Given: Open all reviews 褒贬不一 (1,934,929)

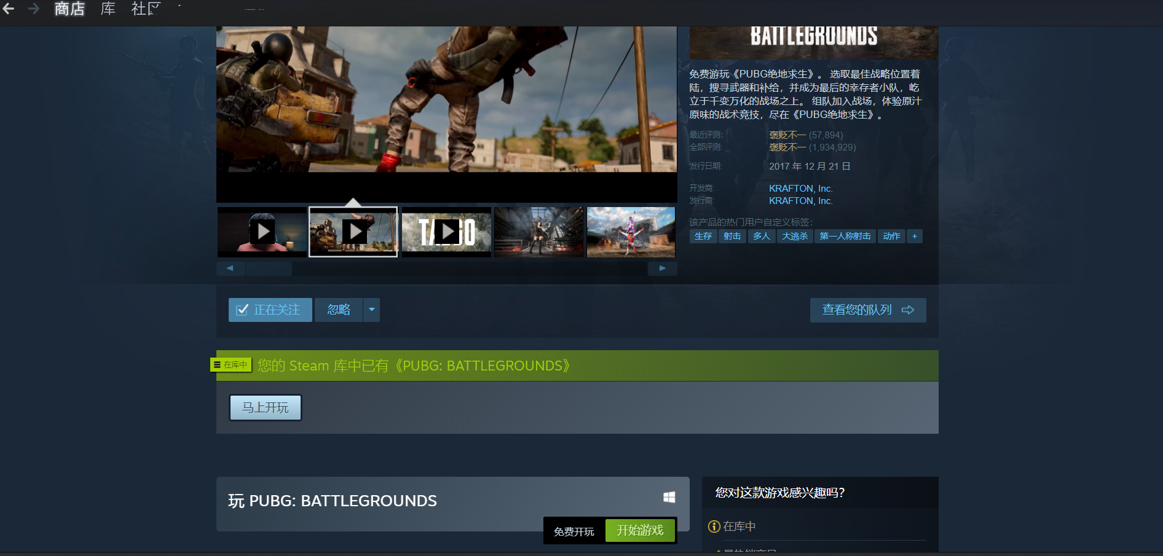Looking at the screenshot, I should click(812, 147).
